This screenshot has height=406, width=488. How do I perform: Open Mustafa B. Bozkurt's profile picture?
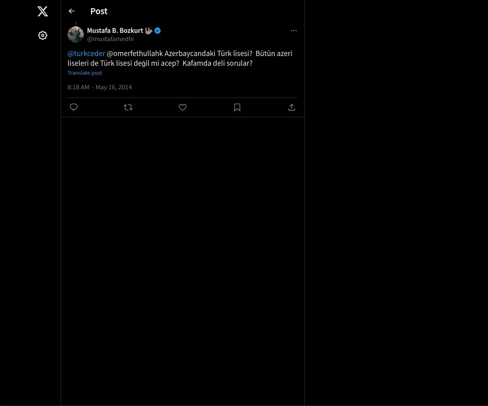76,35
